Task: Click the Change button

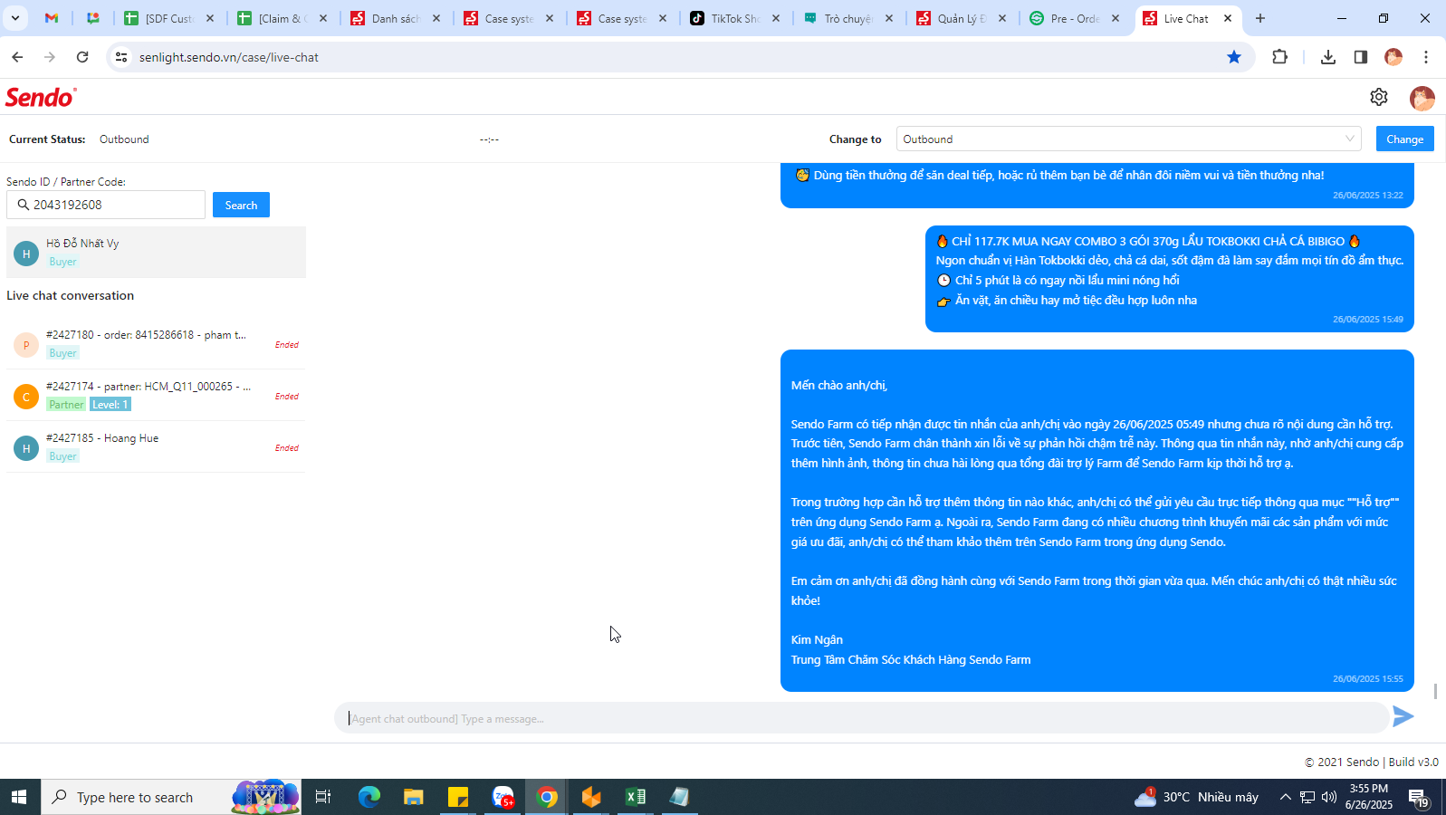Action: click(x=1404, y=139)
